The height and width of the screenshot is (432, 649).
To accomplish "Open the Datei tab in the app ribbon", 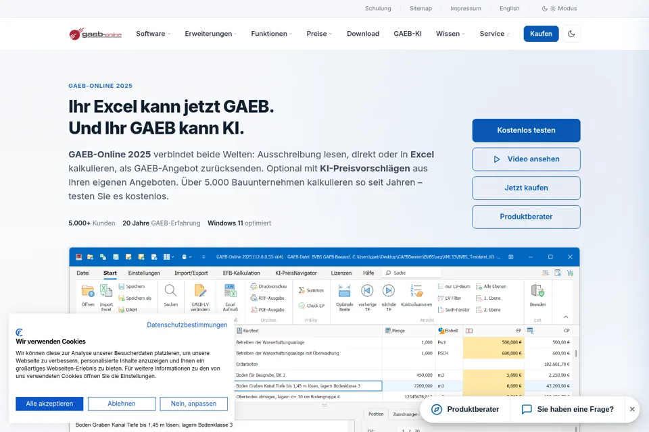I will coord(82,273).
